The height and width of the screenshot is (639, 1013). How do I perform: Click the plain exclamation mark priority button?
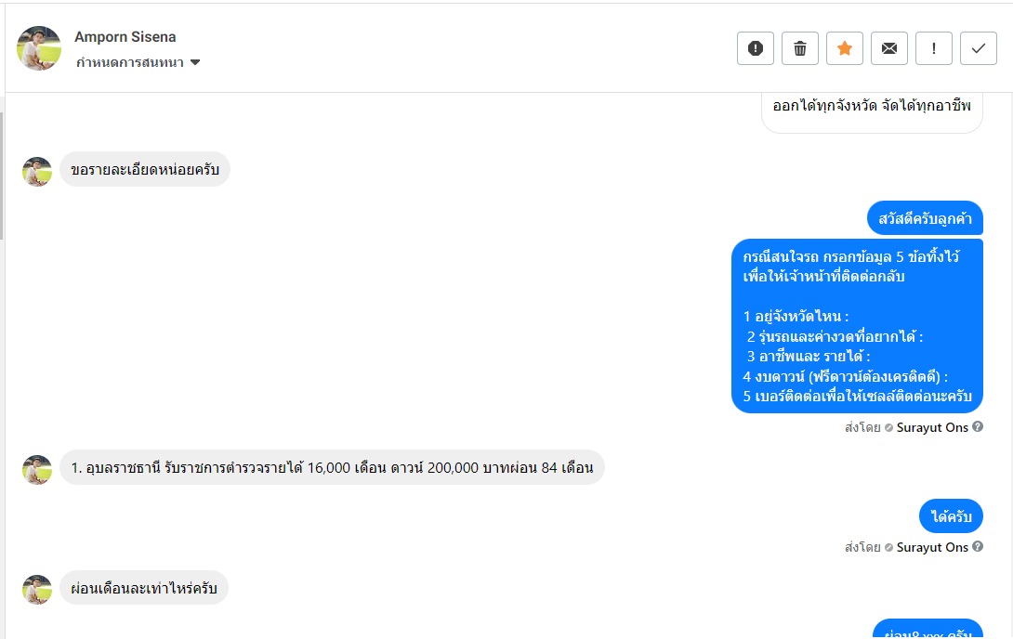(x=933, y=48)
